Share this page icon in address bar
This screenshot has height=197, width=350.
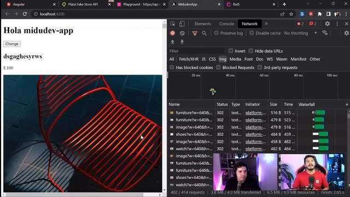point(282,14)
